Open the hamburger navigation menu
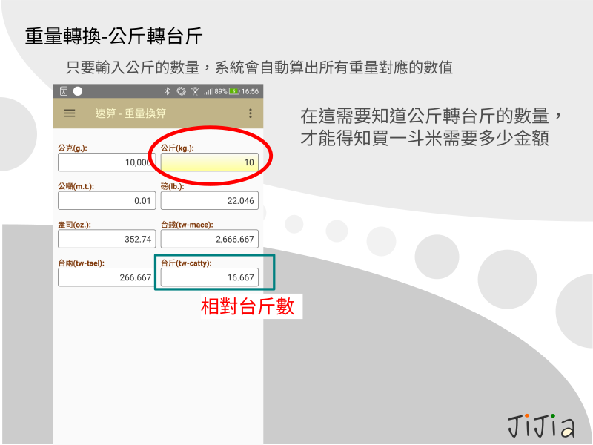 (x=70, y=113)
